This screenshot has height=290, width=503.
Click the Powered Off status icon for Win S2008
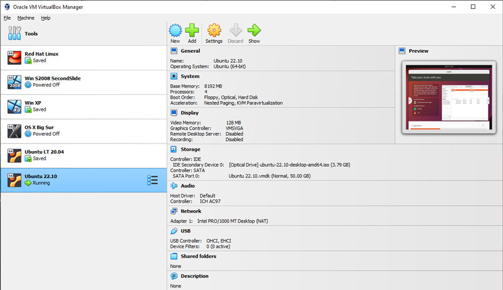coord(28,85)
